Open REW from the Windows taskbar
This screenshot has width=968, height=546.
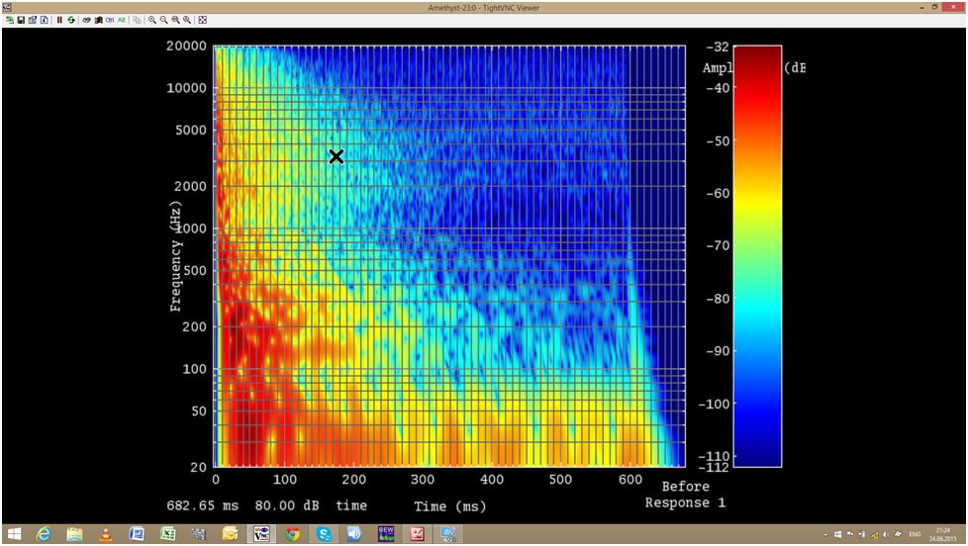click(386, 534)
